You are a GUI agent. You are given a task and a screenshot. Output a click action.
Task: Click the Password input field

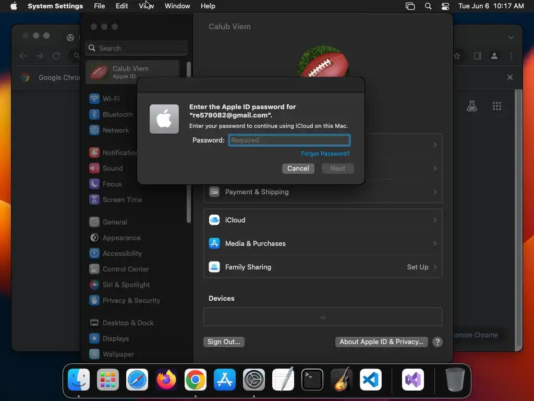pos(289,140)
